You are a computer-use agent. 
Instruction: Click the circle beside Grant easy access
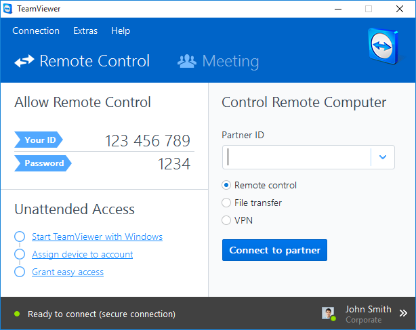(x=20, y=272)
